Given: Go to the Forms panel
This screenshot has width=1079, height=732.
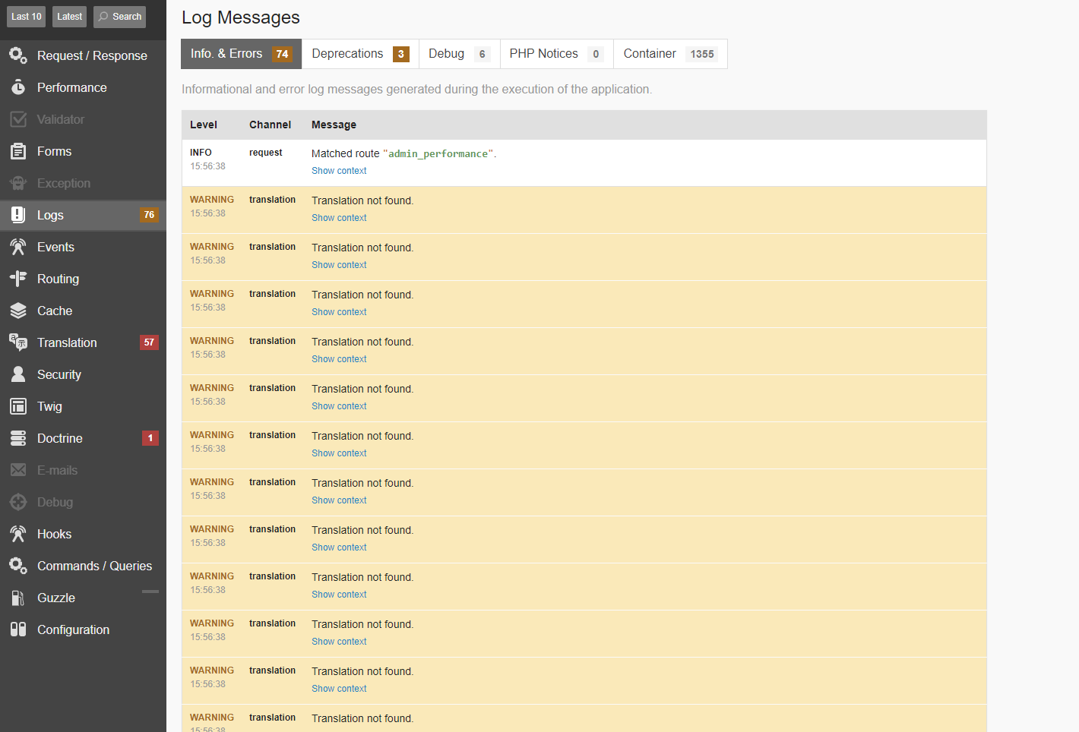Looking at the screenshot, I should (x=83, y=151).
